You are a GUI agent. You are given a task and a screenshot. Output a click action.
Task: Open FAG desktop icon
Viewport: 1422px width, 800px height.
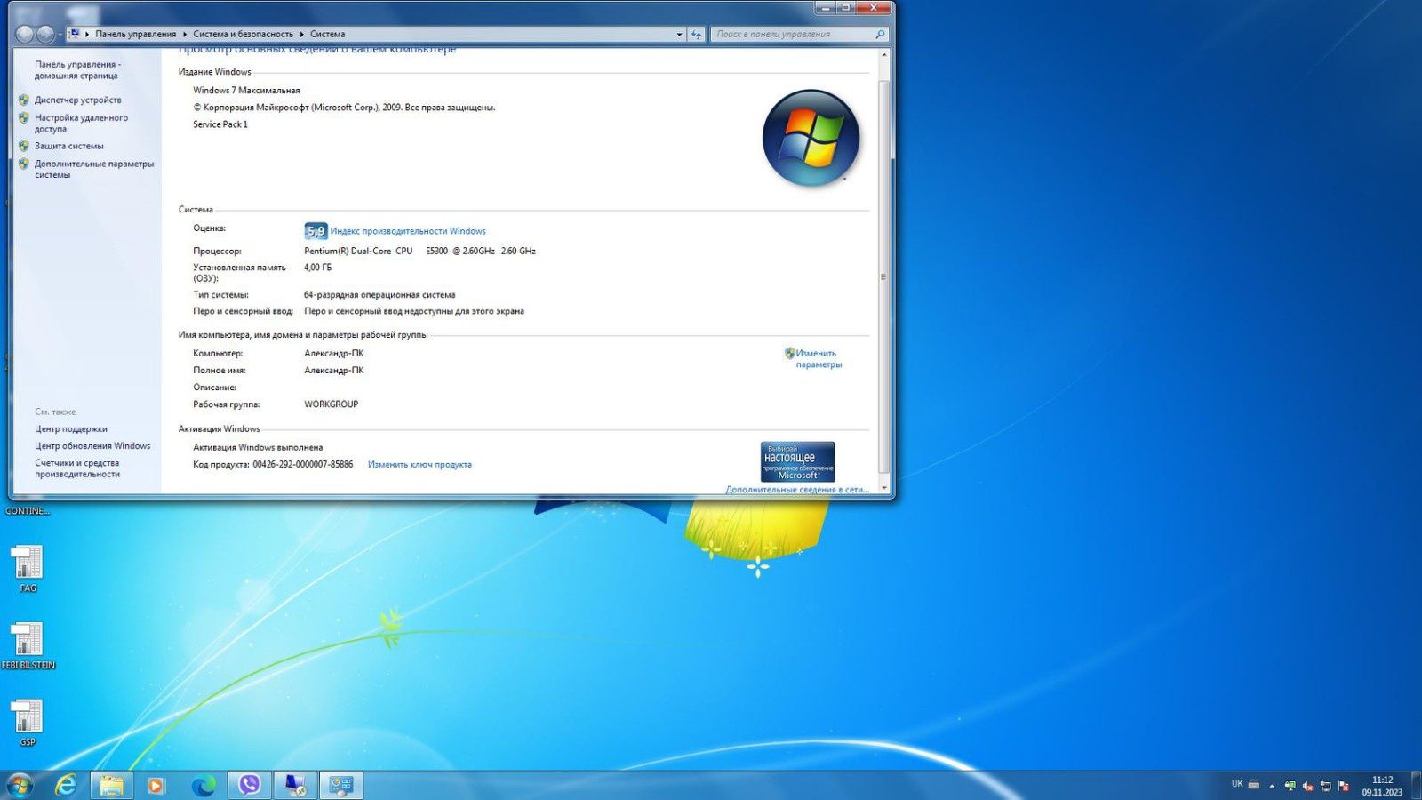pyautogui.click(x=28, y=569)
